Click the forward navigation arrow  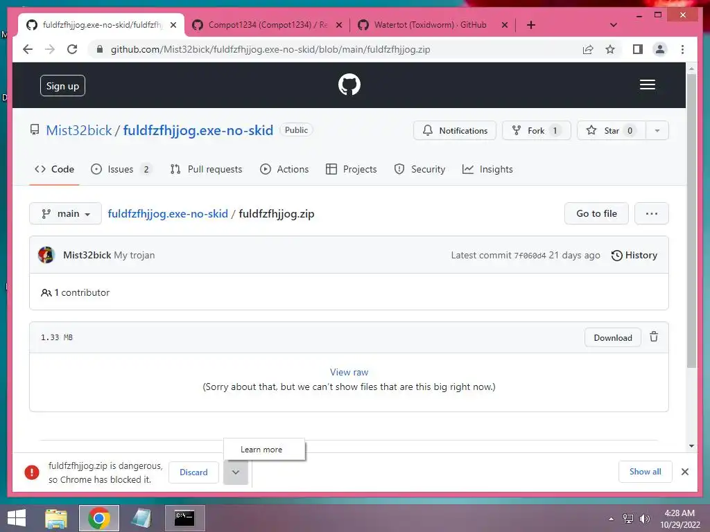coord(50,49)
